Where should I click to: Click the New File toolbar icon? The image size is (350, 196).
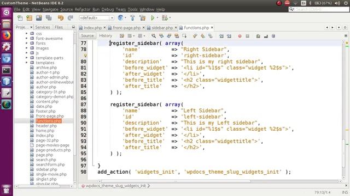(x=20, y=18)
